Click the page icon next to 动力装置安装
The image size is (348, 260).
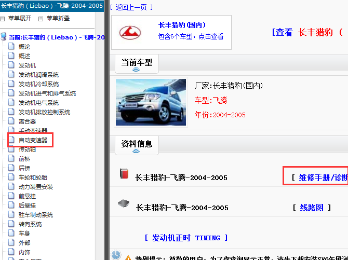(11, 186)
